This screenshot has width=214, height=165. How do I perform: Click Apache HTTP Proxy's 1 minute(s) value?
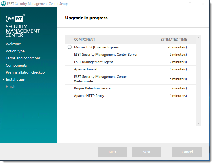pyautogui.click(x=178, y=96)
